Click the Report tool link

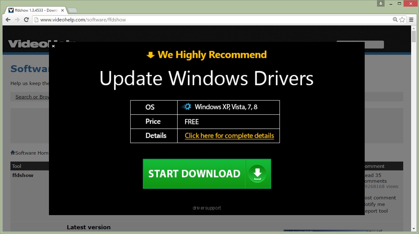376,211
